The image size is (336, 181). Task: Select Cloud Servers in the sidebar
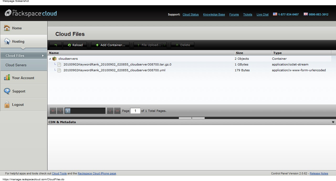click(x=24, y=65)
